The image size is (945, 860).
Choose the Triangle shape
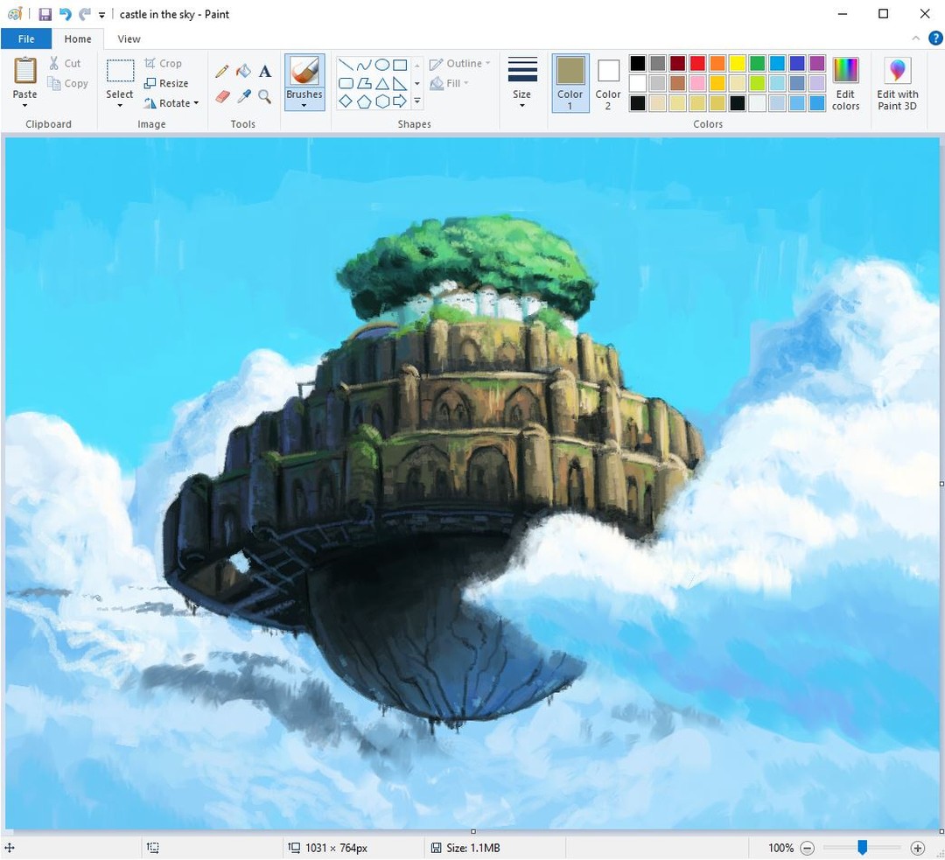[382, 83]
